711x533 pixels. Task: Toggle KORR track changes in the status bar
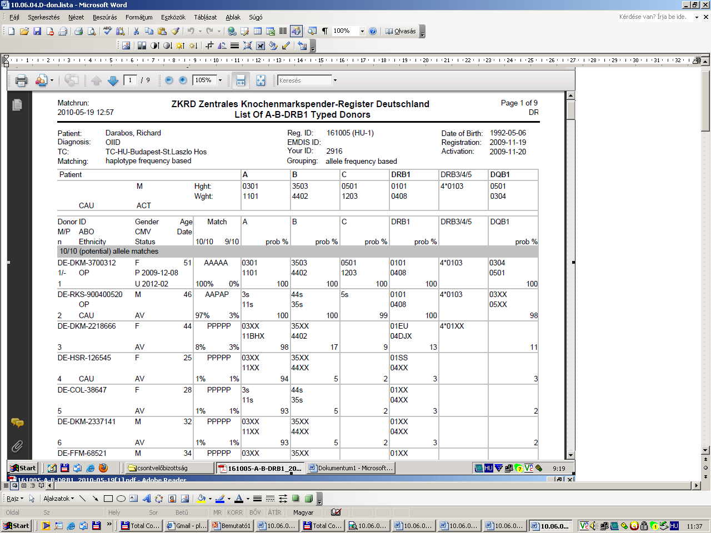(235, 512)
